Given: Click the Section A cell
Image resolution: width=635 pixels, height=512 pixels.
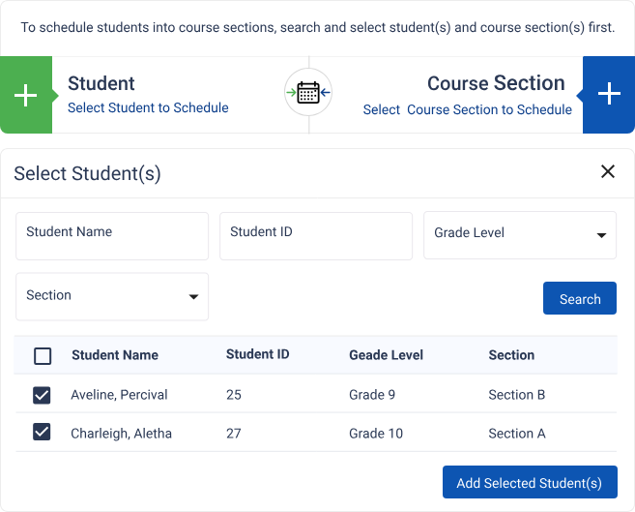Looking at the screenshot, I should 517,434.
